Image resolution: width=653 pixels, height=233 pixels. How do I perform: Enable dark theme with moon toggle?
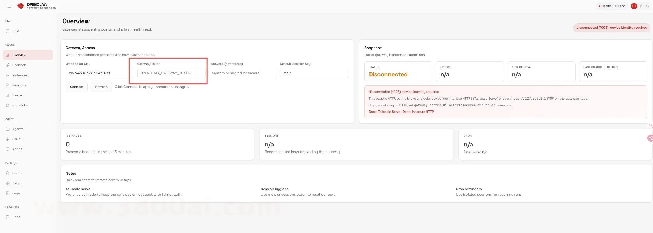click(x=647, y=6)
